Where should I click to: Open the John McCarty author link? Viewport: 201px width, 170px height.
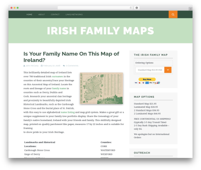coord(32,66)
